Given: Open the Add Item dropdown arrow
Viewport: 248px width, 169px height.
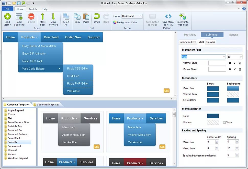Looking at the screenshot, I should [10, 25].
